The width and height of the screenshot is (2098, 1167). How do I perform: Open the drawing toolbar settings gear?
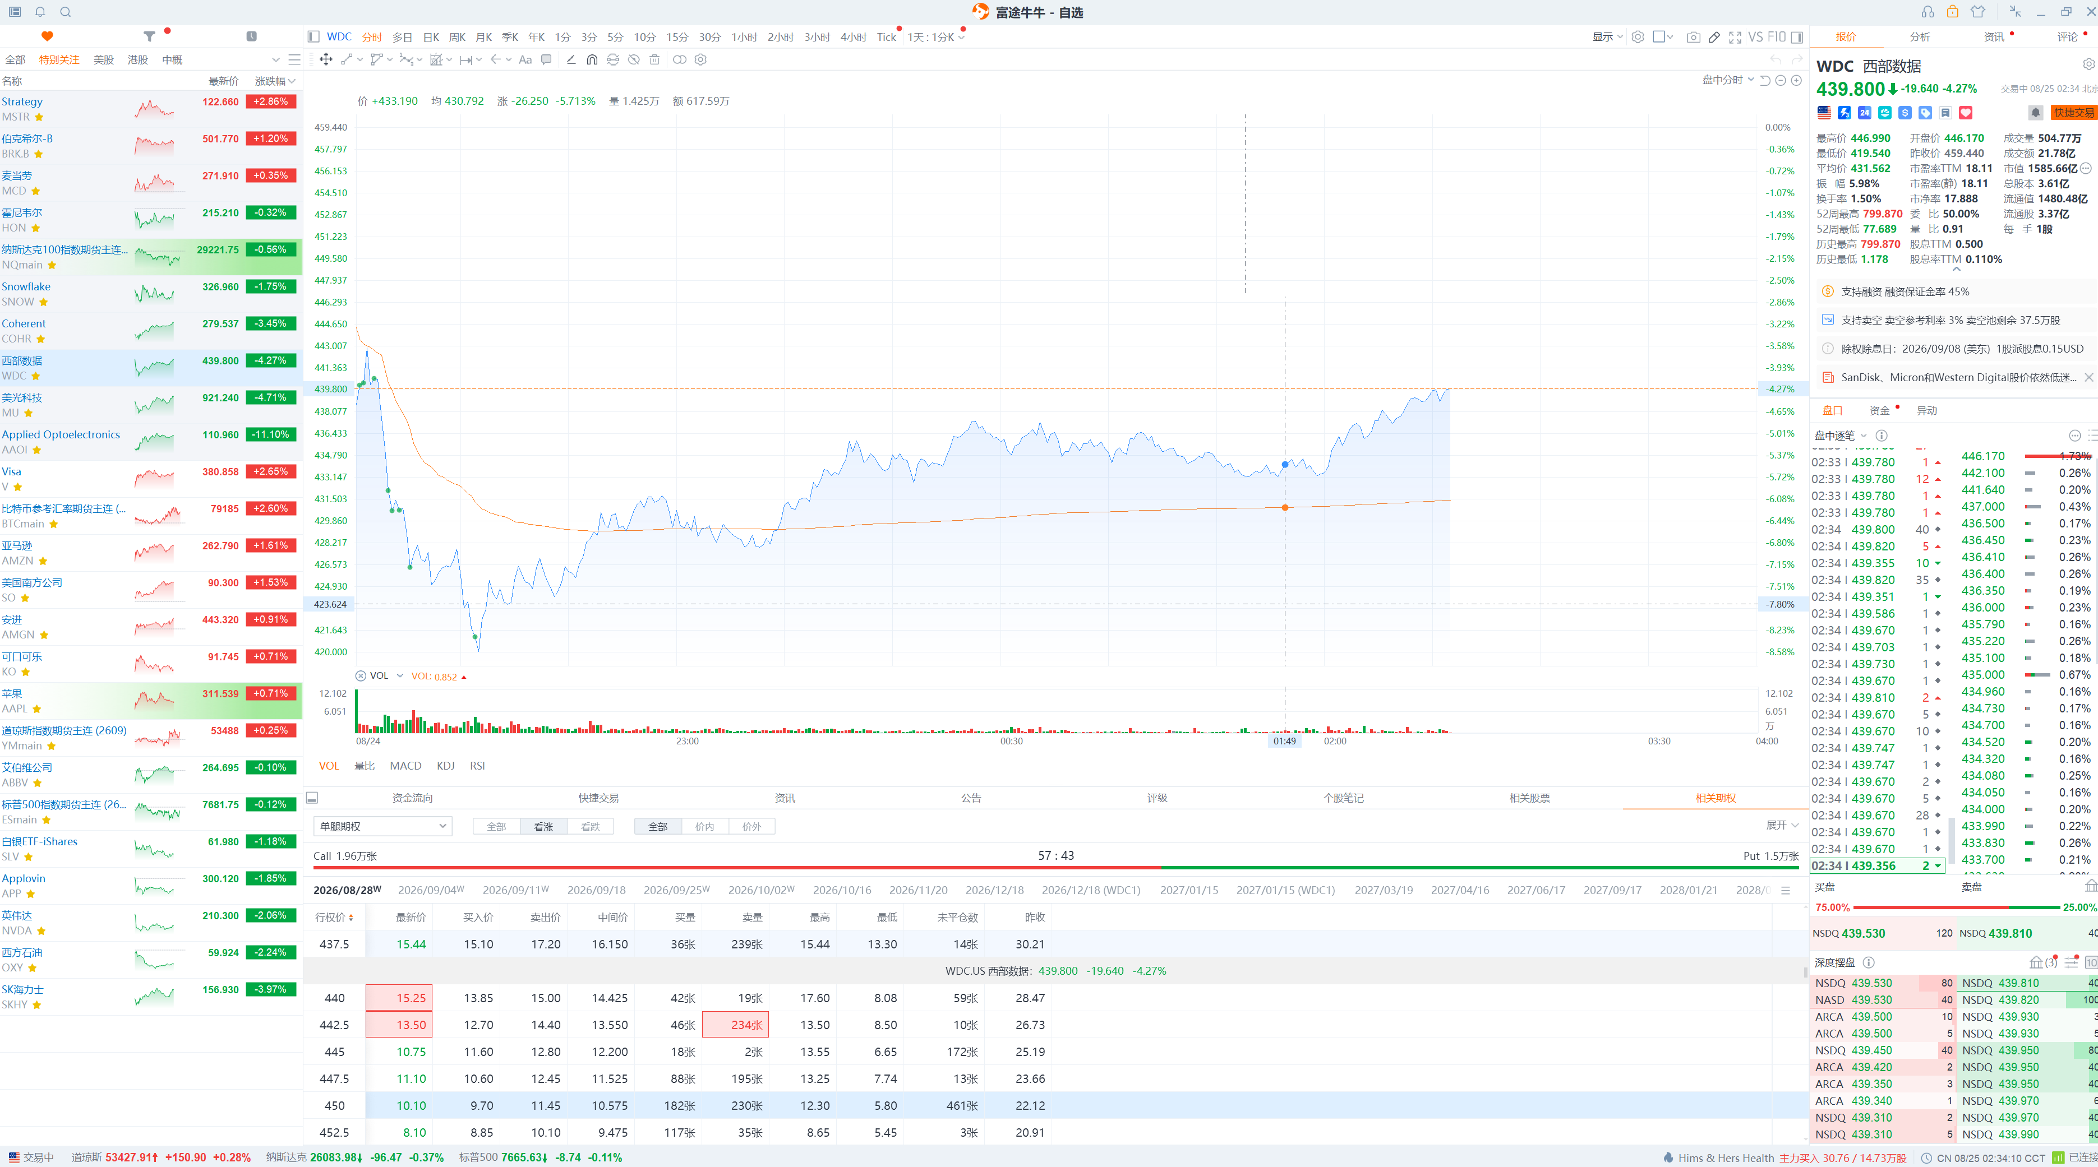700,59
